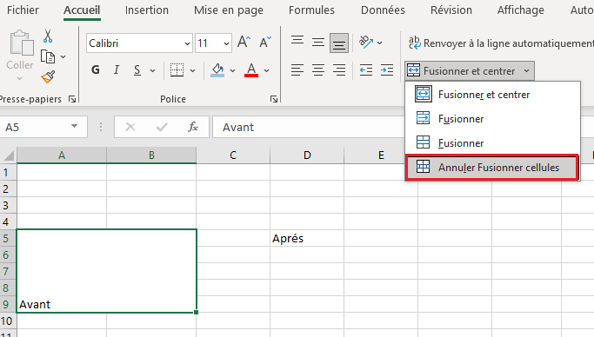The height and width of the screenshot is (337, 594).
Task: Align text left
Action: coord(297,70)
